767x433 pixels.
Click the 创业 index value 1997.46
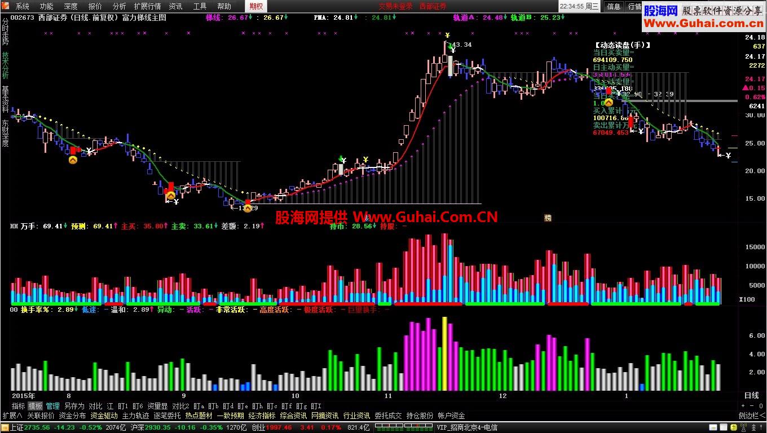pyautogui.click(x=278, y=428)
